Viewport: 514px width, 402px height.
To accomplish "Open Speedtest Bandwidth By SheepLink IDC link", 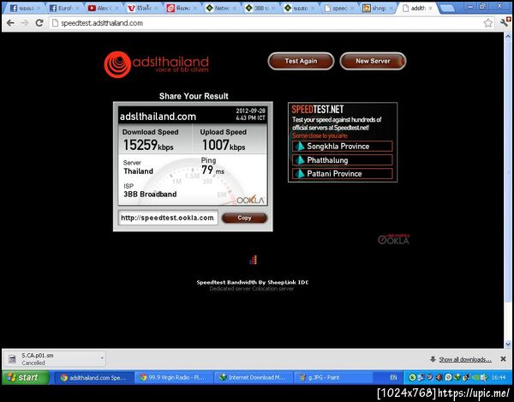I will click(253, 282).
